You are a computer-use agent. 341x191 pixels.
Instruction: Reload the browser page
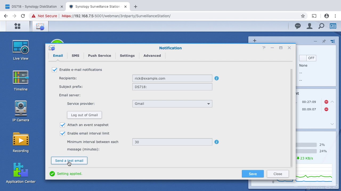[x=23, y=16]
